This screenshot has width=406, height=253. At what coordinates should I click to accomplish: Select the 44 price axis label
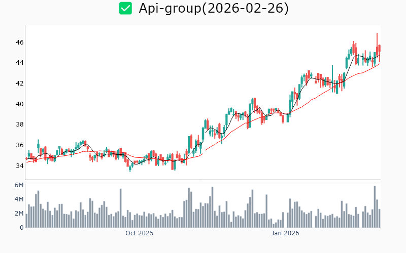click(x=19, y=63)
